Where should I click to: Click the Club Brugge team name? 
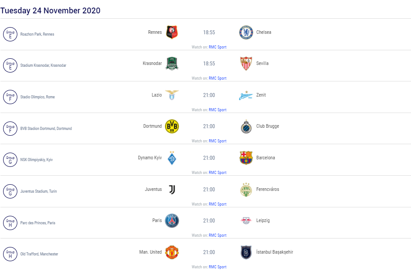267,126
